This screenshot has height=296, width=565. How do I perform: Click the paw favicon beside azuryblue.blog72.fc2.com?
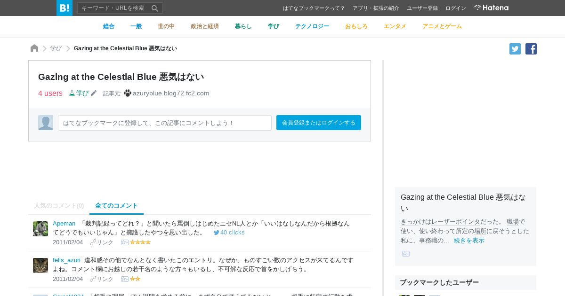point(128,93)
